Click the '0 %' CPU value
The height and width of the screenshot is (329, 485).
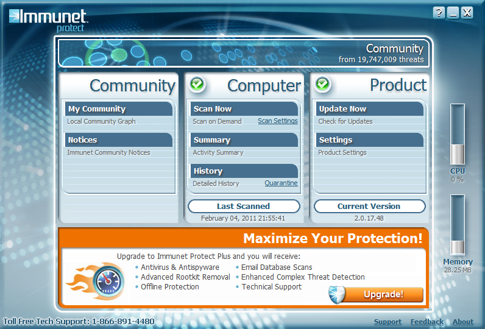(457, 179)
